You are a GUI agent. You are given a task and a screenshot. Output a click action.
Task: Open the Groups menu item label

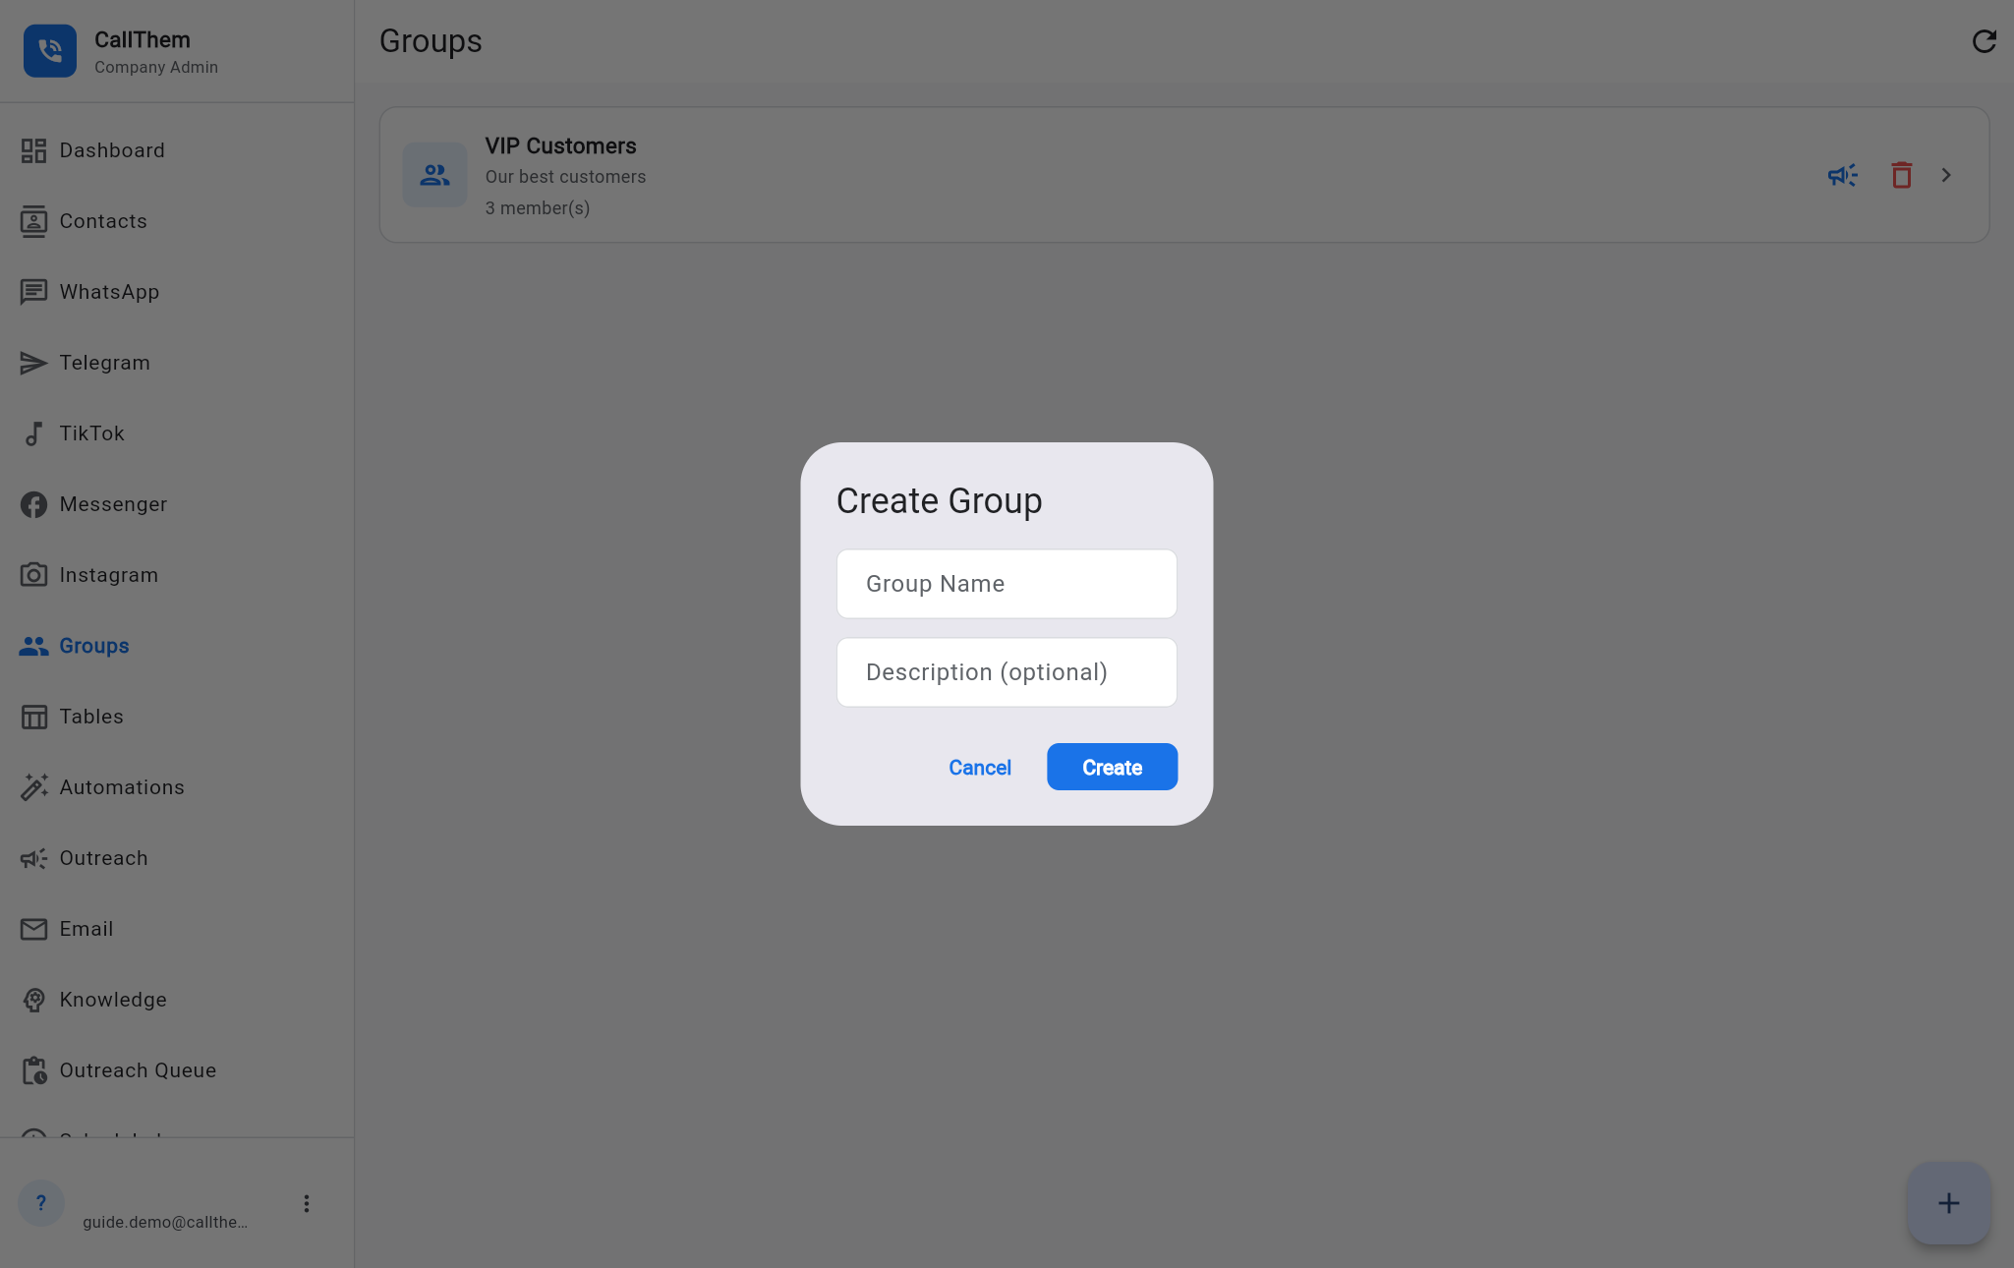(x=94, y=646)
